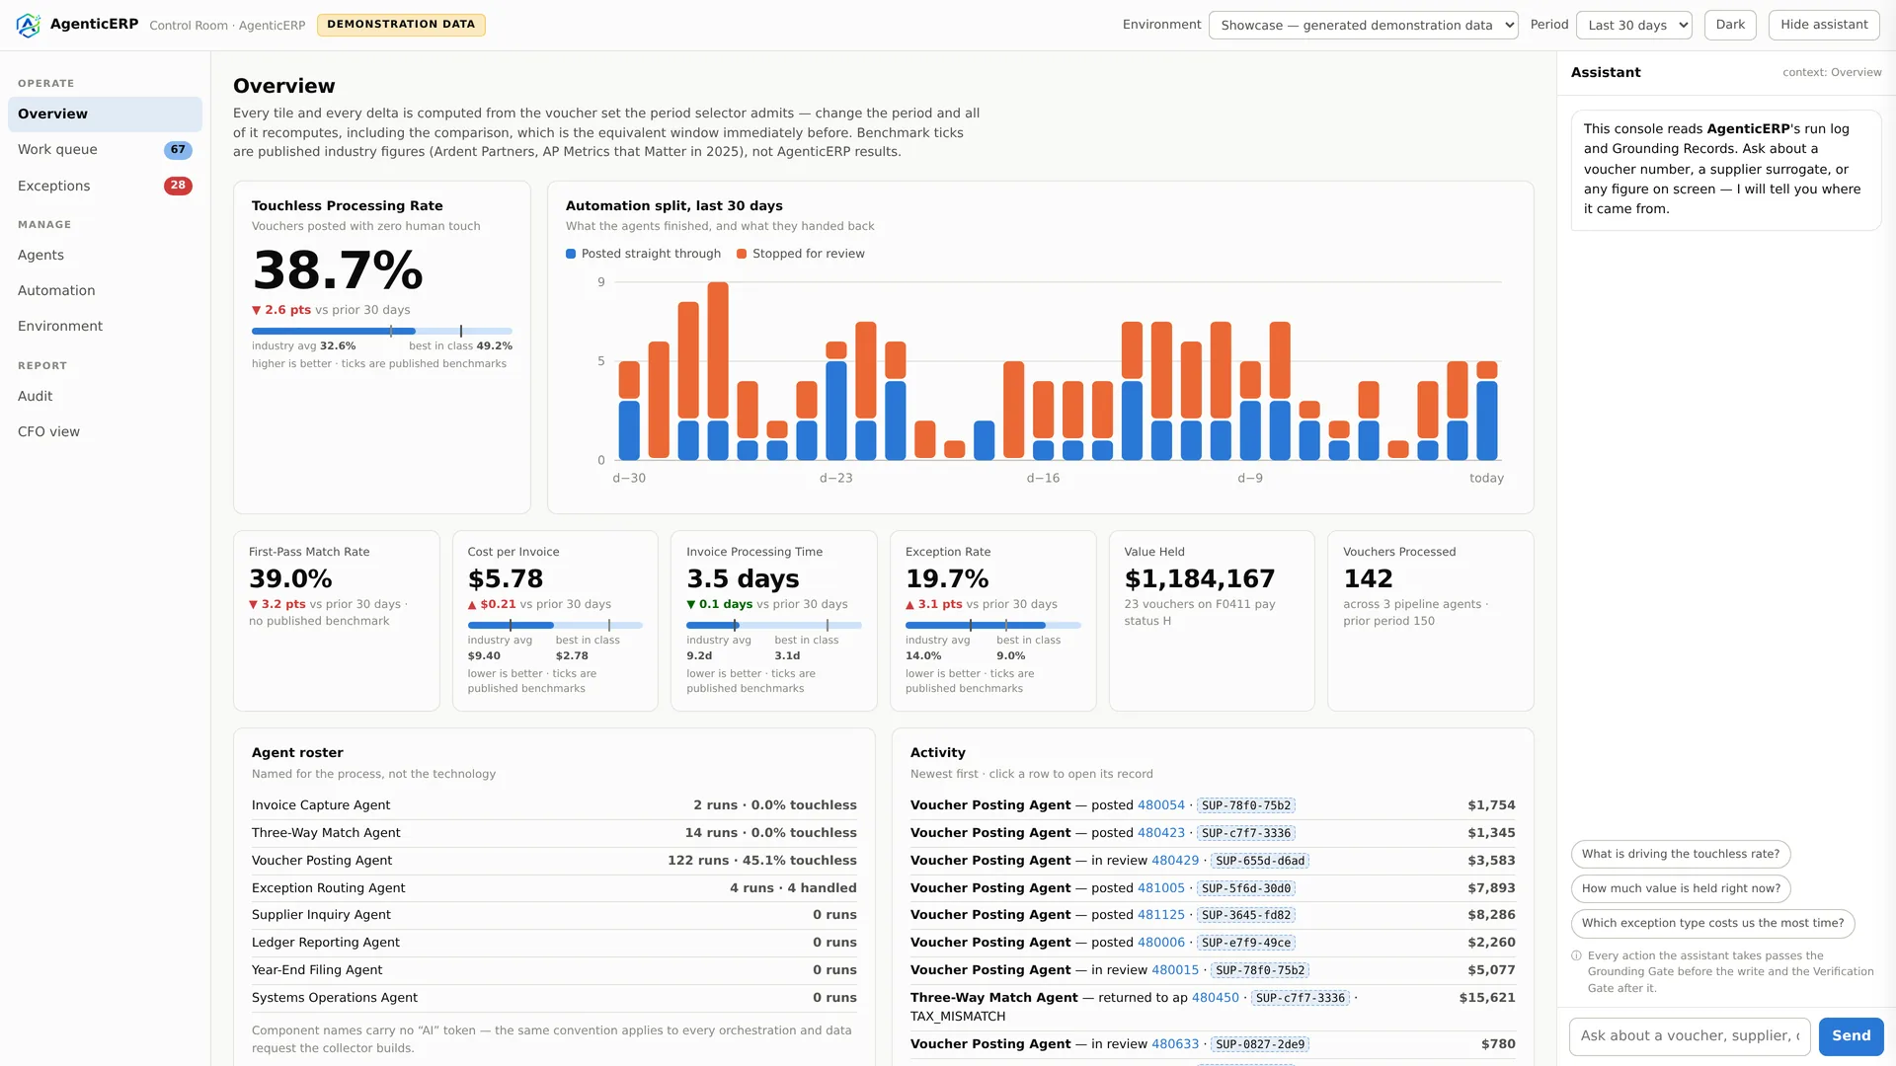Viewport: 1896px width, 1066px height.
Task: Click the Voucher Posting Agent roster row
Action: (554, 861)
